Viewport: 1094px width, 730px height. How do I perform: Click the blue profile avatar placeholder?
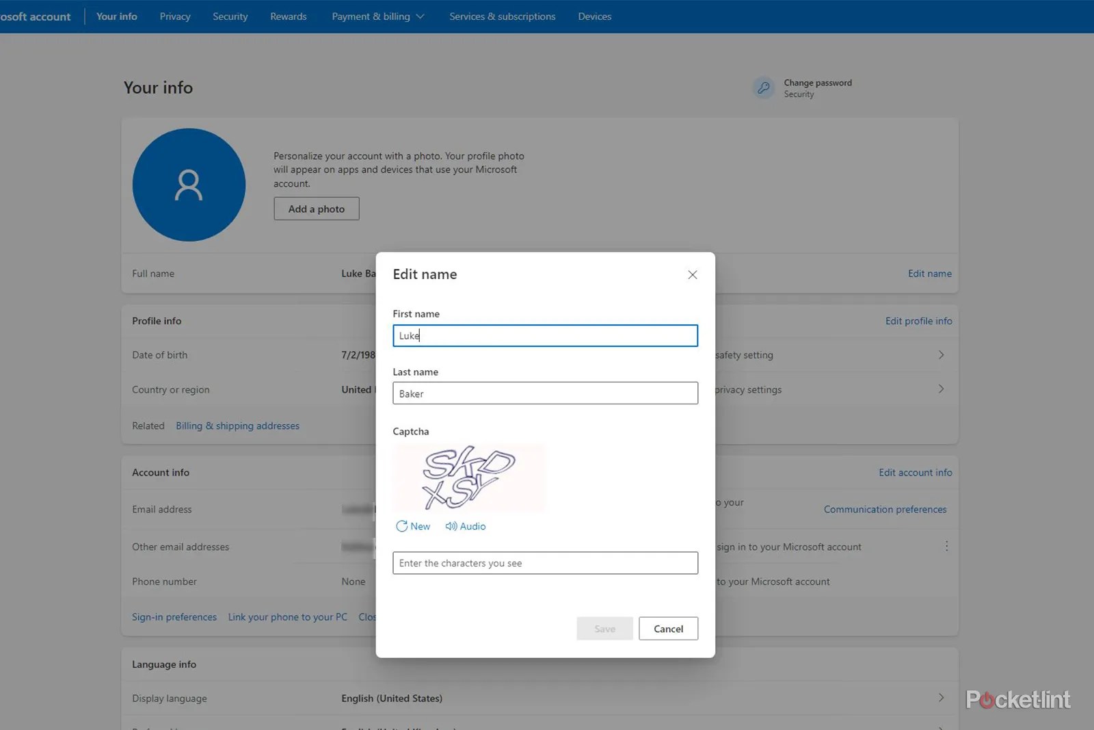click(189, 185)
